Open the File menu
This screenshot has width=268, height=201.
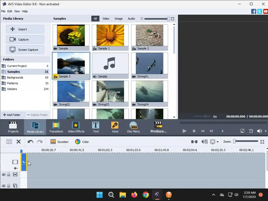click(x=3, y=11)
